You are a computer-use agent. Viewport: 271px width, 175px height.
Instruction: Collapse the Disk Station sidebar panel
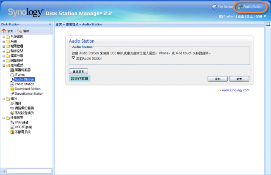[50, 25]
